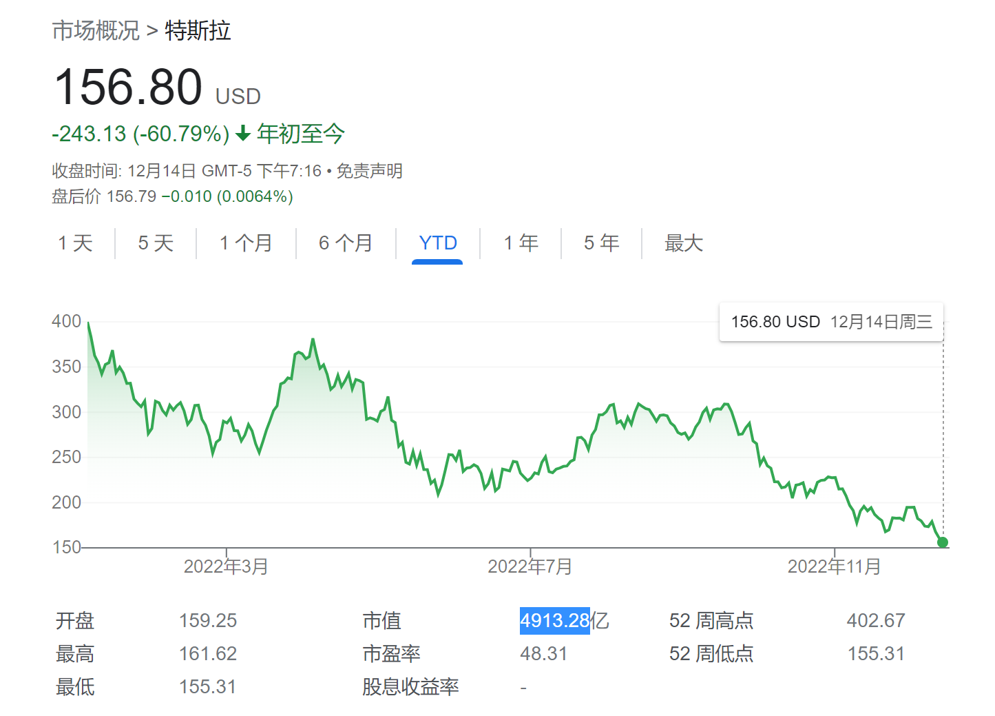Click the 特斯拉 breadcrumb text
This screenshot has width=995, height=716.
198,31
